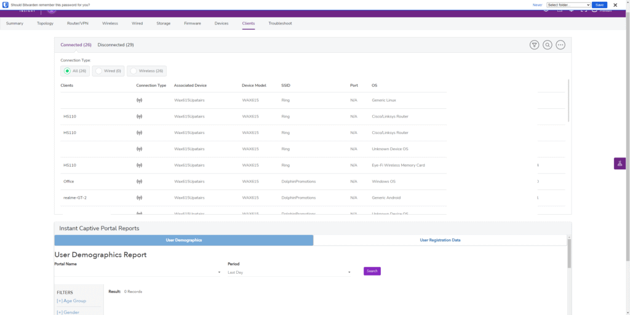The width and height of the screenshot is (630, 315).
Task: Open the three-dot more options menu
Action: point(560,45)
